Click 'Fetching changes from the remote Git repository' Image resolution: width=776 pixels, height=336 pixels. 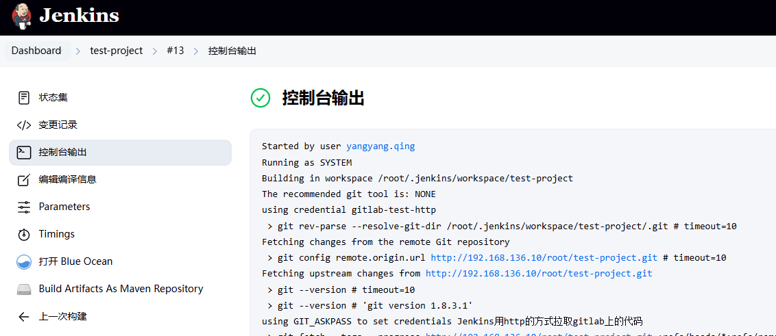(385, 242)
